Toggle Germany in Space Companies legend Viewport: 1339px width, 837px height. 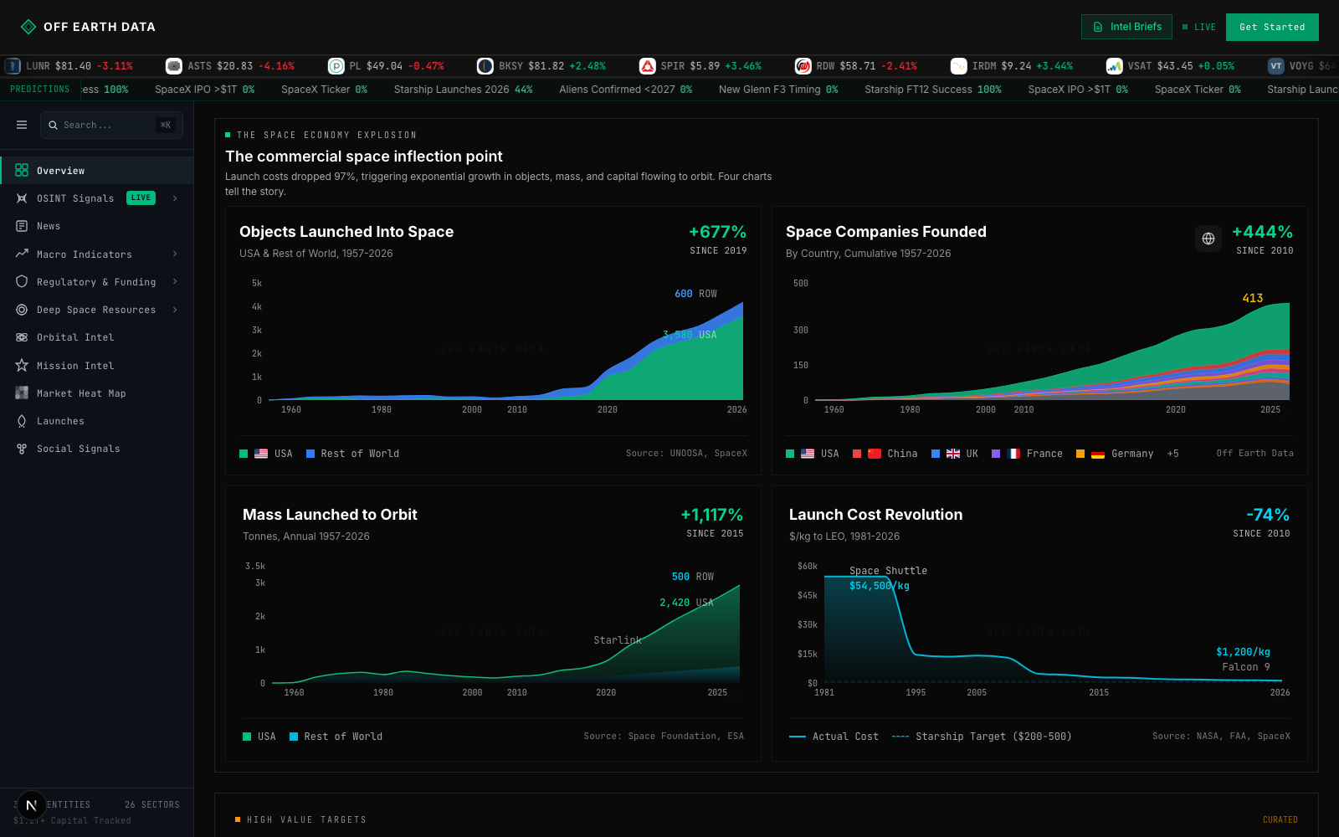[x=1115, y=454]
